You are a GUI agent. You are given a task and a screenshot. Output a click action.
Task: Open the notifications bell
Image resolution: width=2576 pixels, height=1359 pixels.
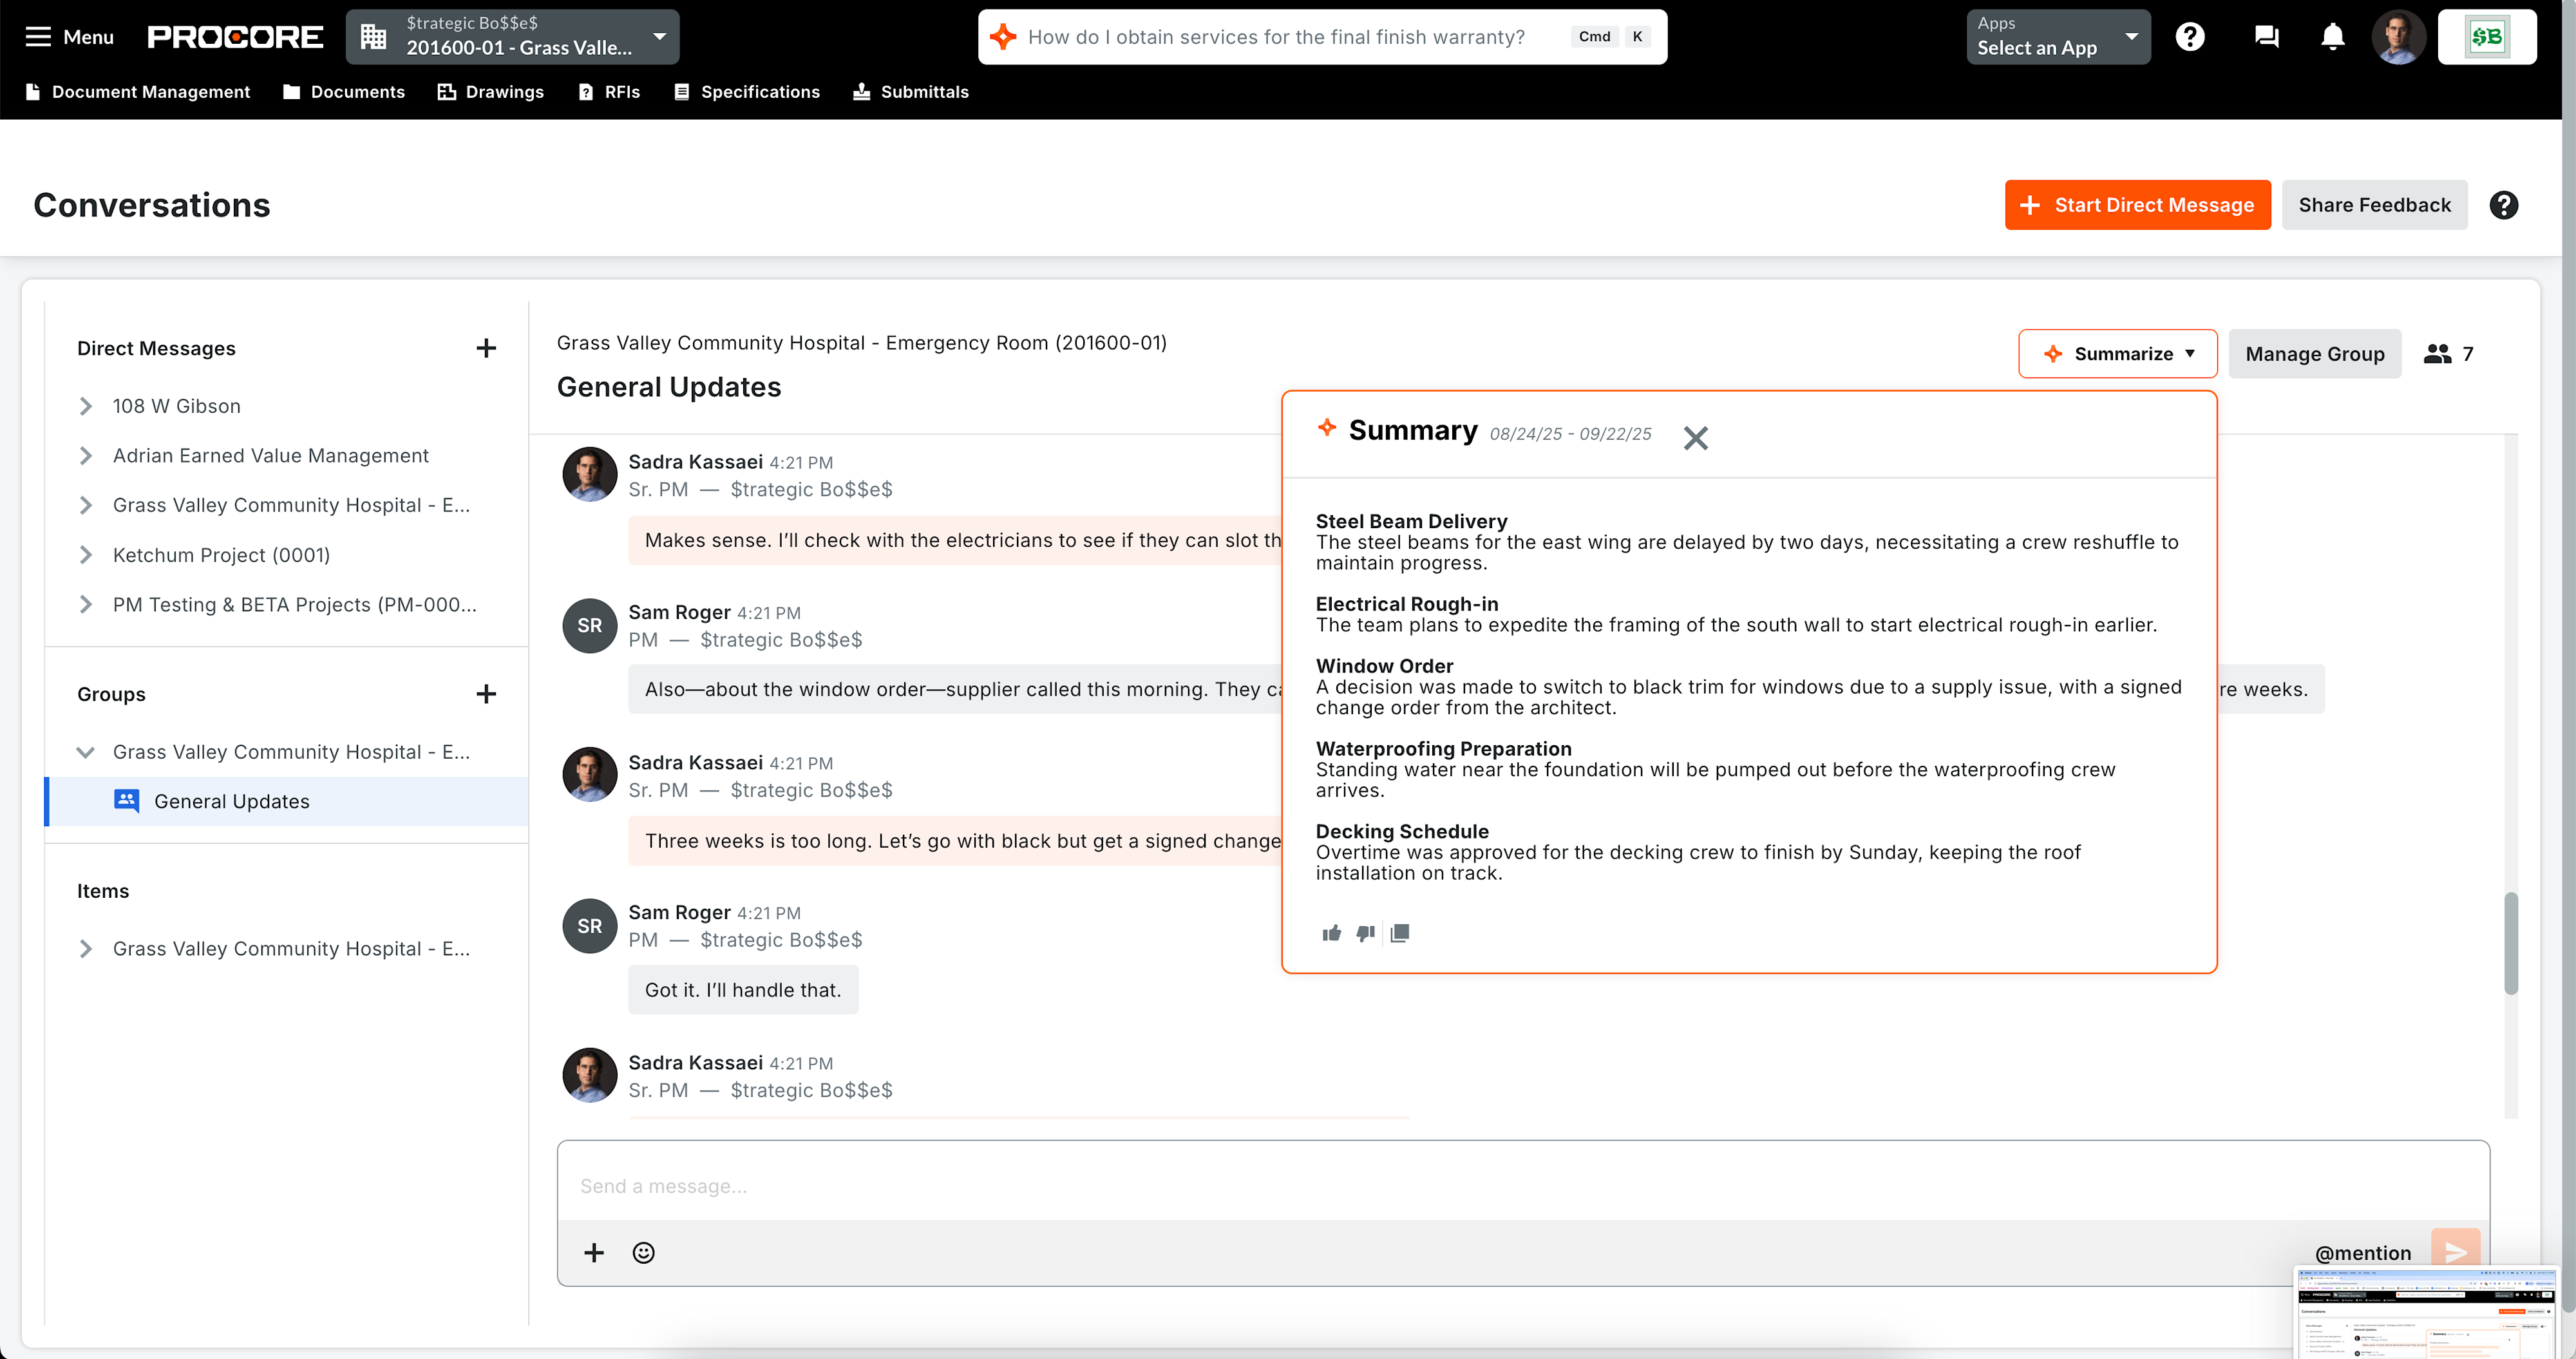click(x=2332, y=37)
